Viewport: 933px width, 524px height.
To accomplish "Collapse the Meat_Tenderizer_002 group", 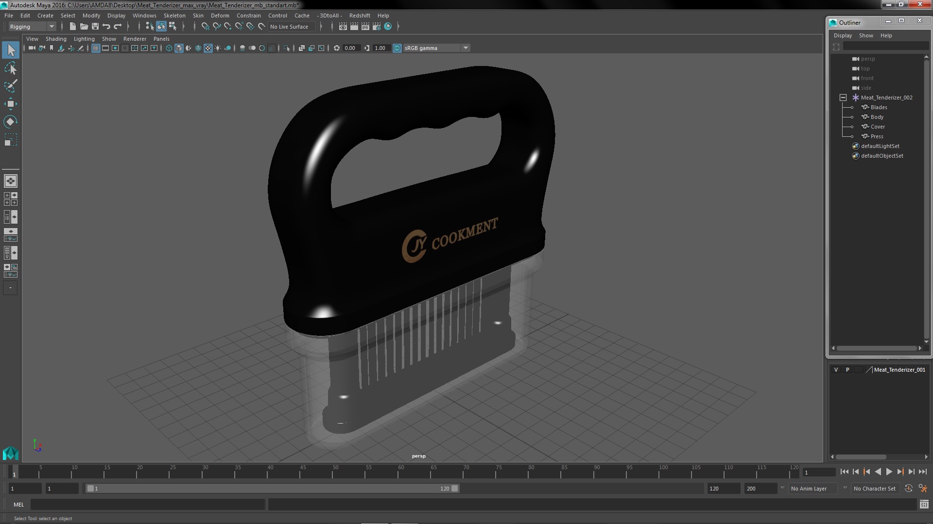I will [x=843, y=98].
